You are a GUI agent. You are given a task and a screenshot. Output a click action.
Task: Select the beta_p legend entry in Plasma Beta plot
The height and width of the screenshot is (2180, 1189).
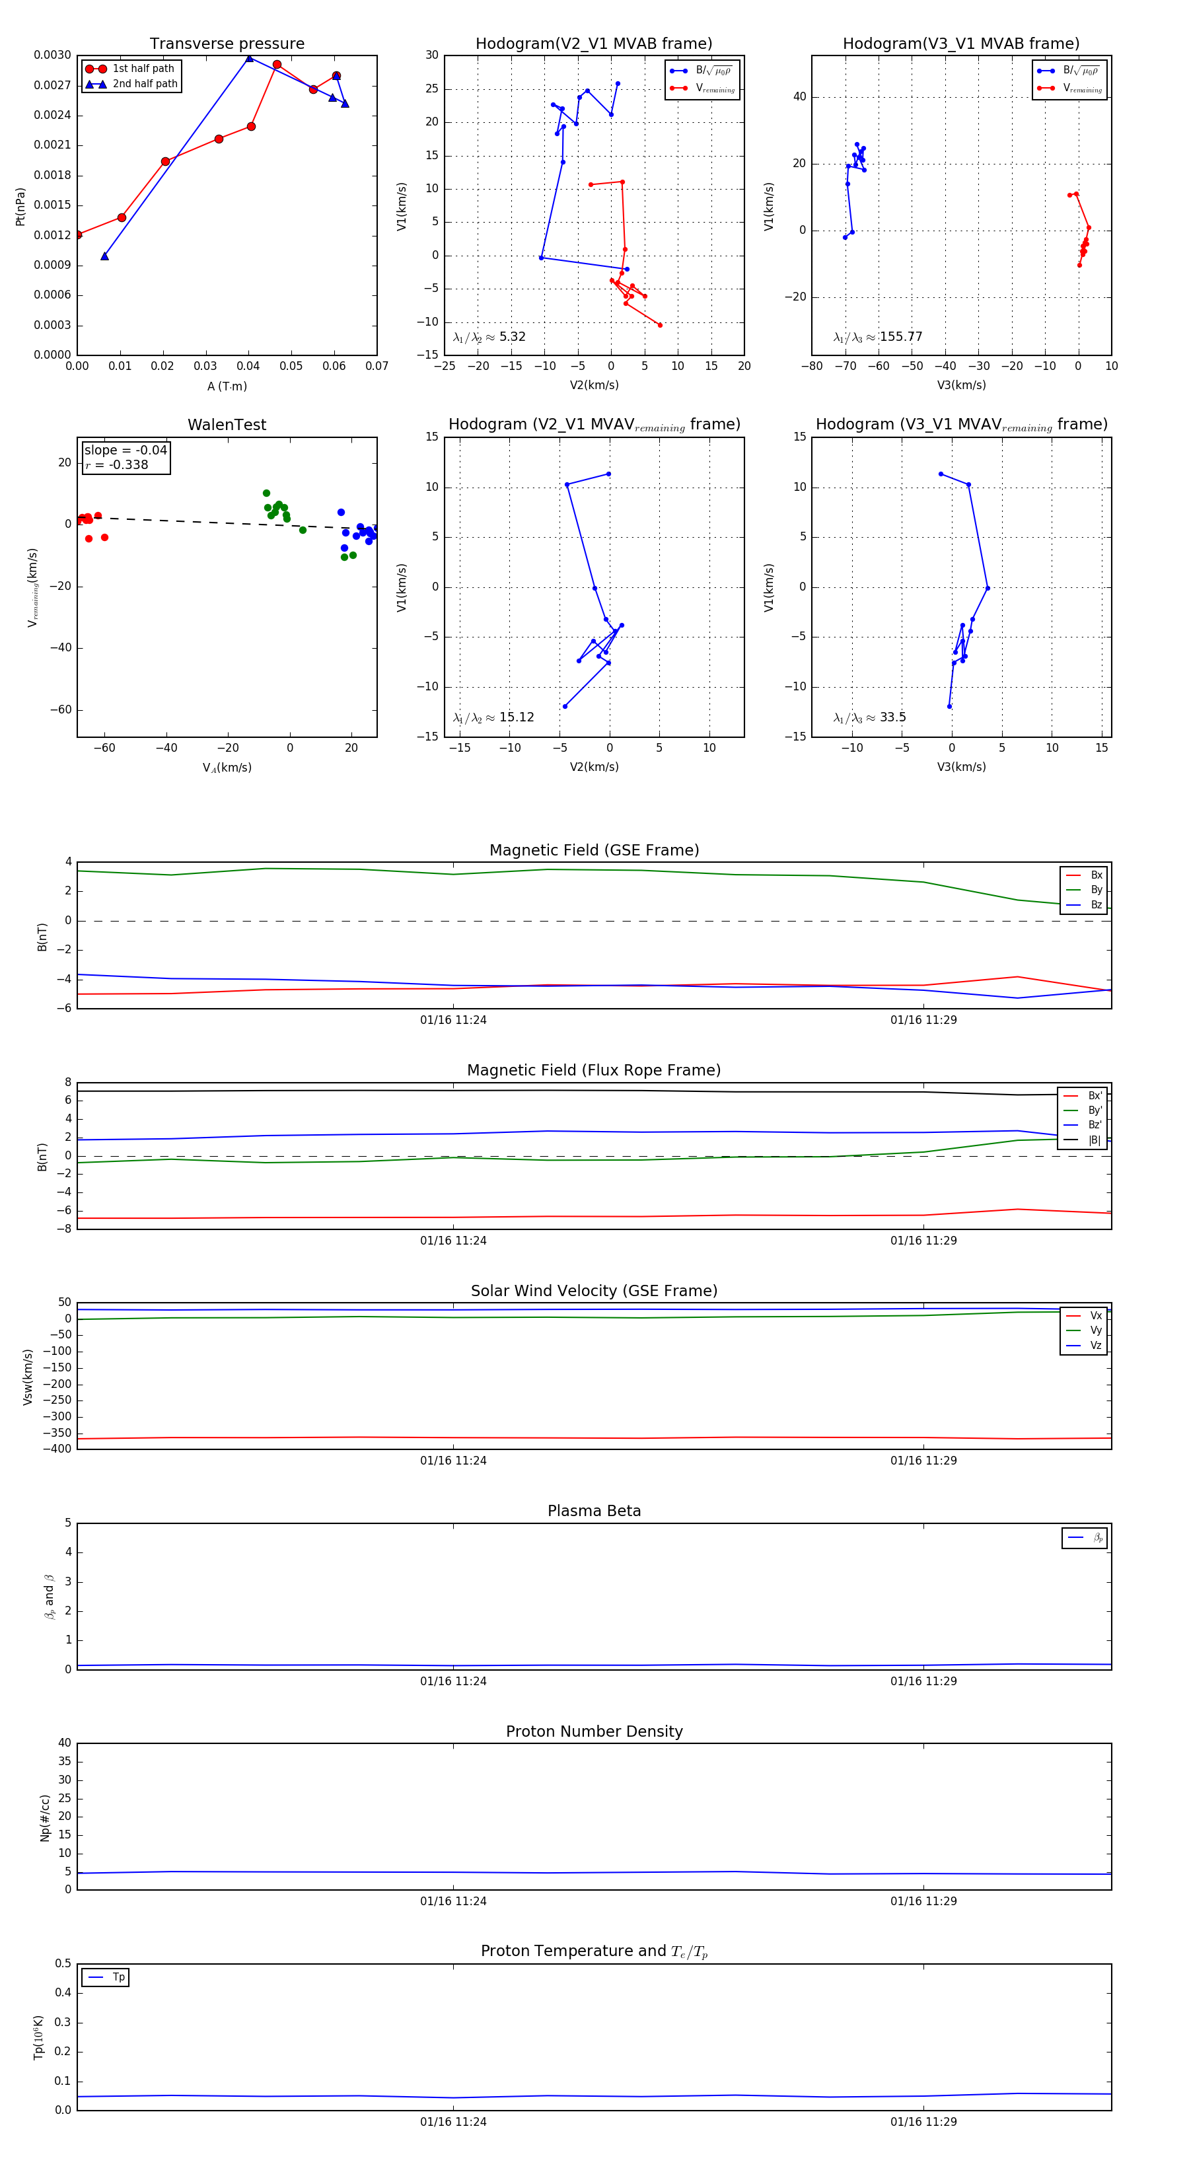pyautogui.click(x=1085, y=1538)
